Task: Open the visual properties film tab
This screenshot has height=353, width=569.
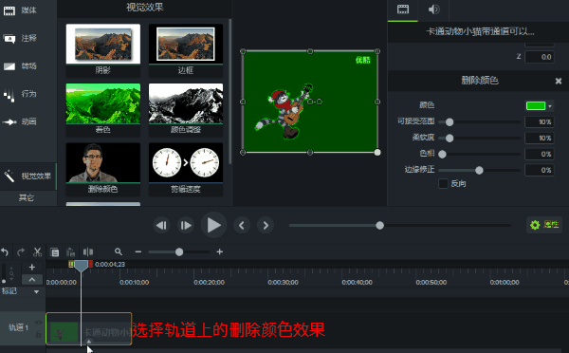Action: (x=403, y=9)
